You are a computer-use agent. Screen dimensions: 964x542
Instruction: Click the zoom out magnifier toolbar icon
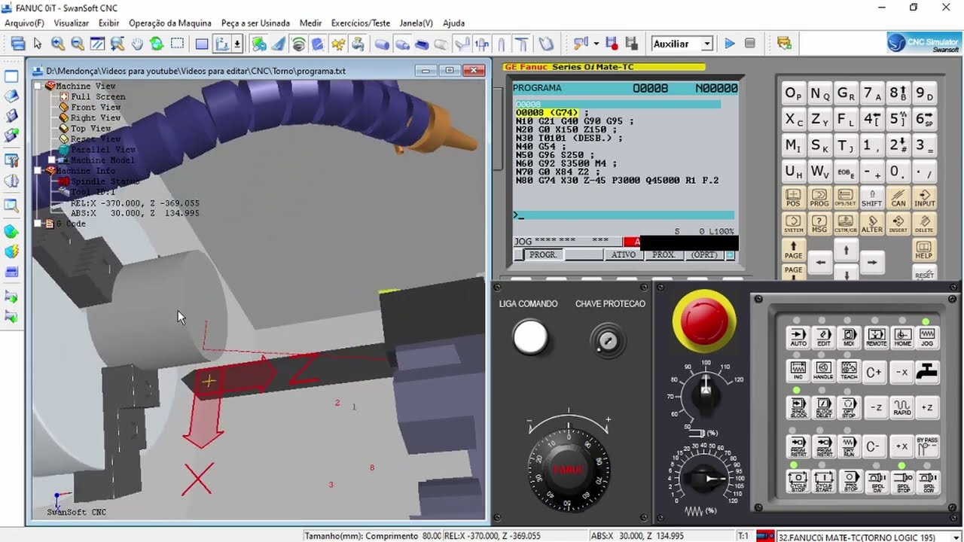(x=77, y=44)
